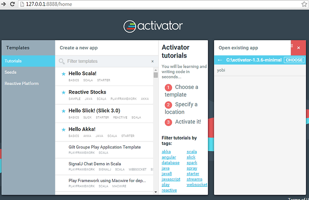Click the Activator logo

pyautogui.click(x=153, y=26)
